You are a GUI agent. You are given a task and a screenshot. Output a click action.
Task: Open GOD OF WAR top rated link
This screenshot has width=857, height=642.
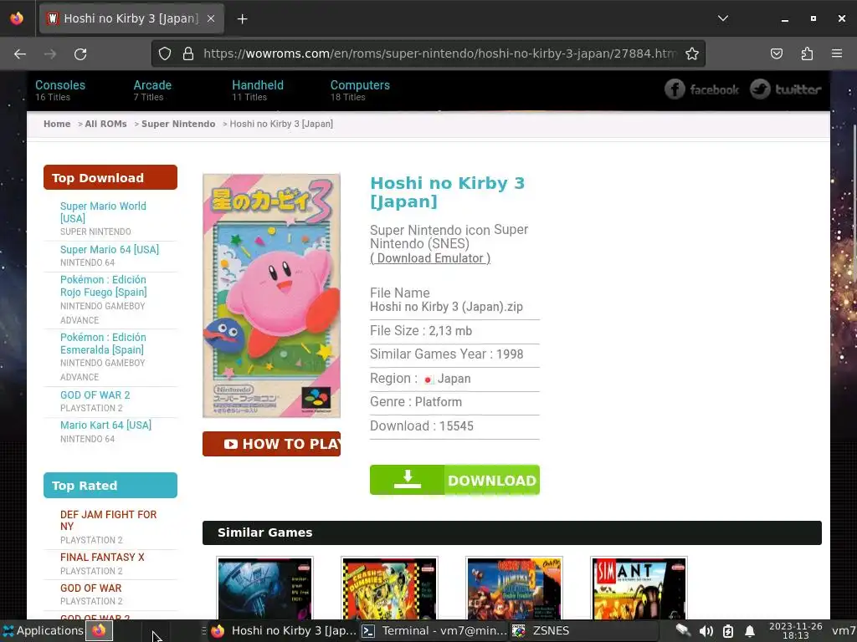coord(90,588)
